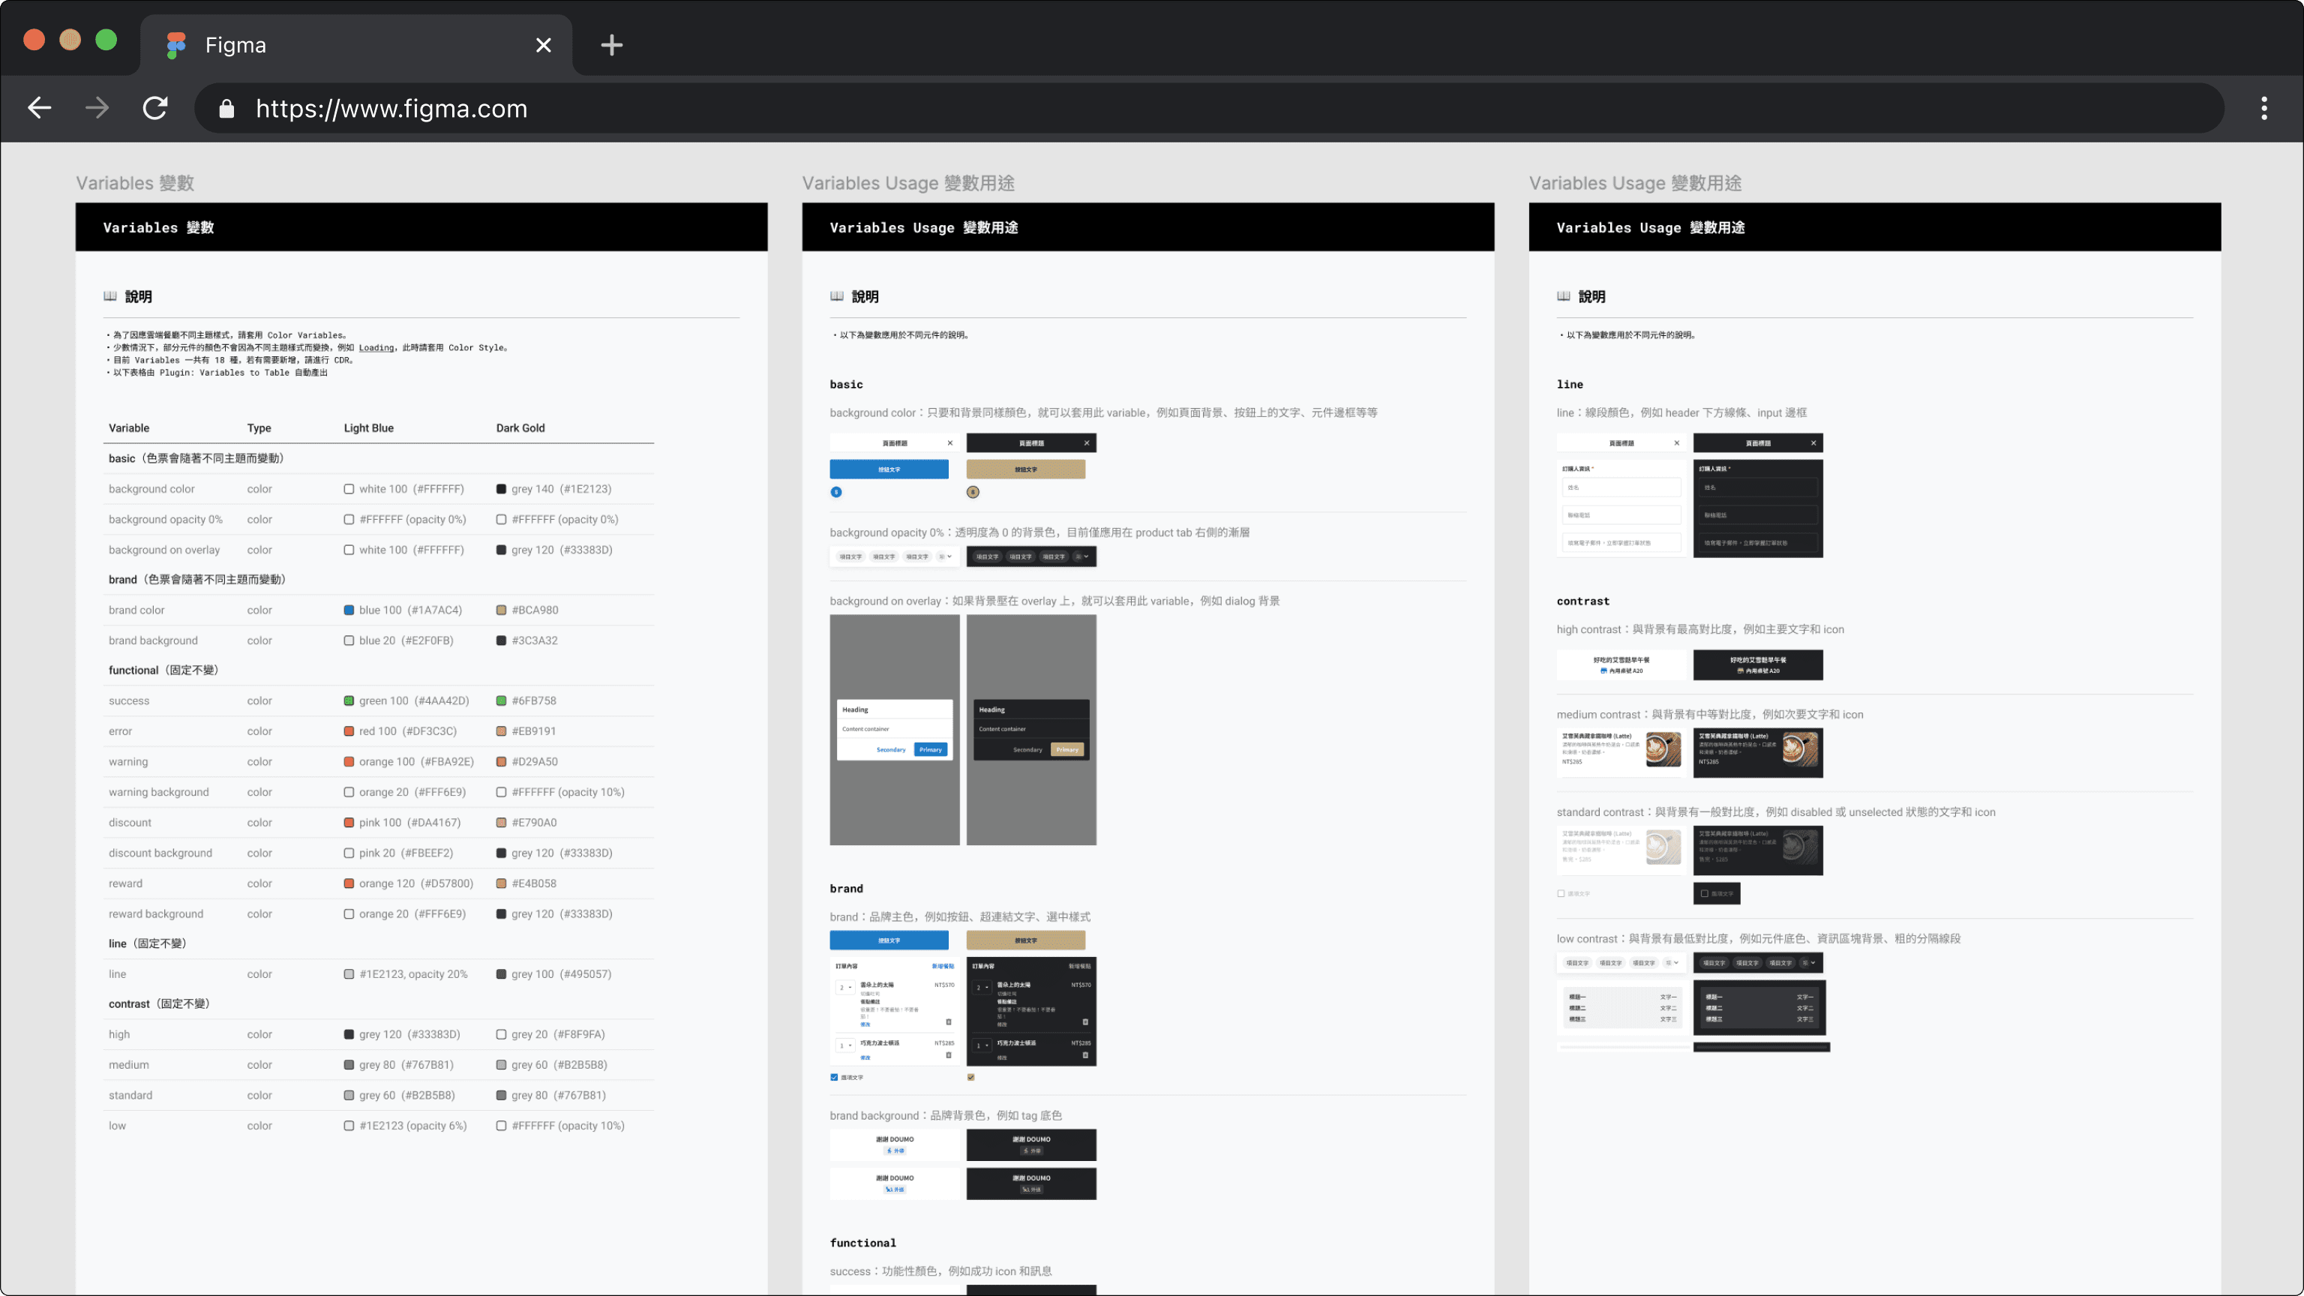Screen dimensions: 2304x1296
Task: Click the trash icon for the NT$285 item in the dark order card
Action: [1085, 1055]
